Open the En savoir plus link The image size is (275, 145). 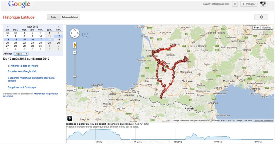pos(30,95)
